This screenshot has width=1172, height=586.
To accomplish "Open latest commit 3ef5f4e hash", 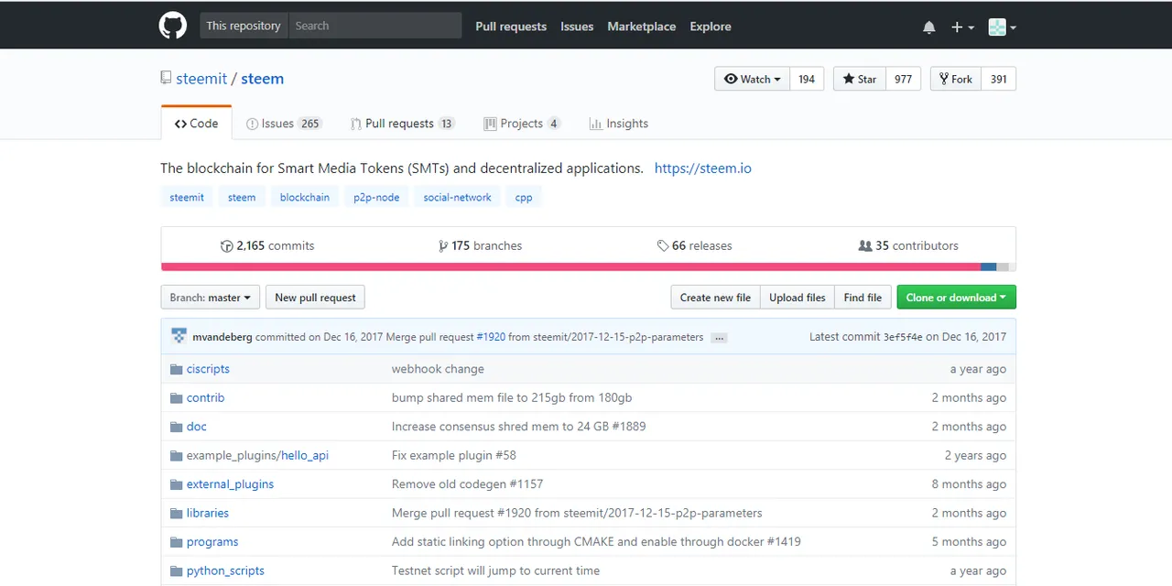I will tap(903, 337).
